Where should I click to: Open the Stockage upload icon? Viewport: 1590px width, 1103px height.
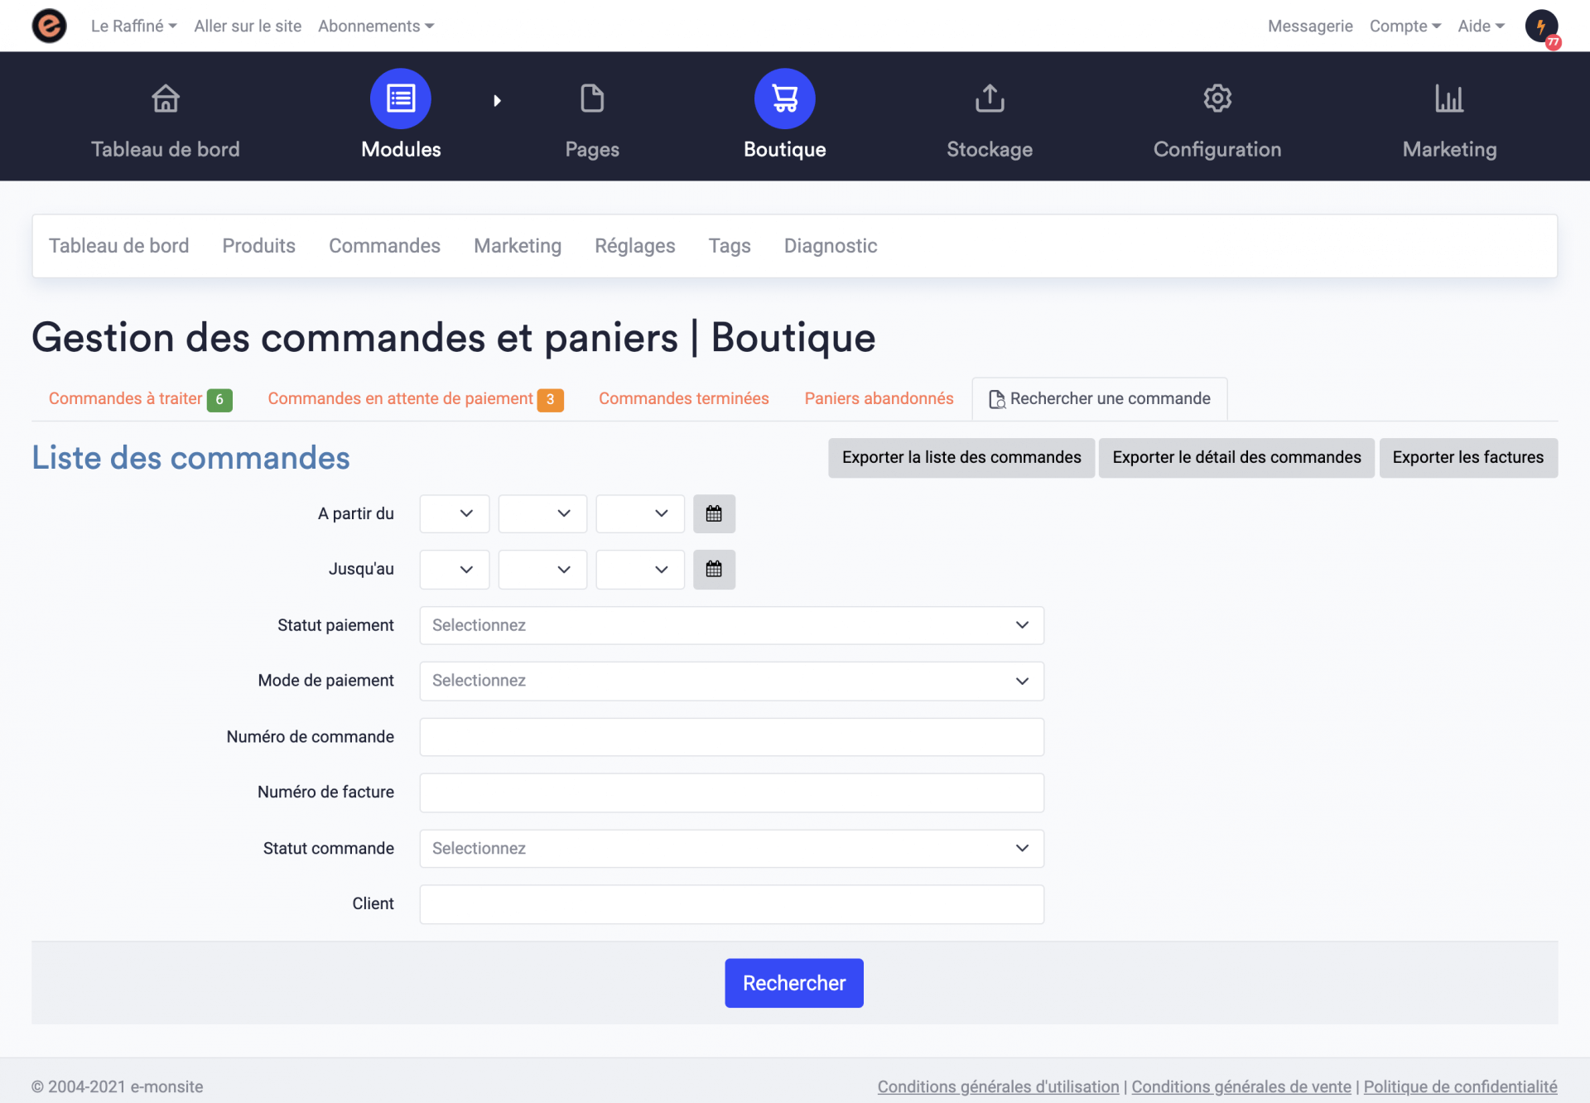coord(990,99)
